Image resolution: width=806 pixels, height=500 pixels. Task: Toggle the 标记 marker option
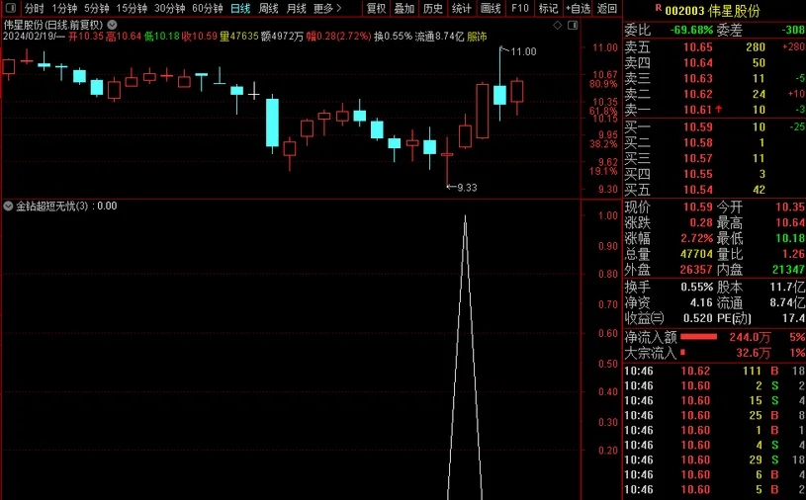pos(548,8)
